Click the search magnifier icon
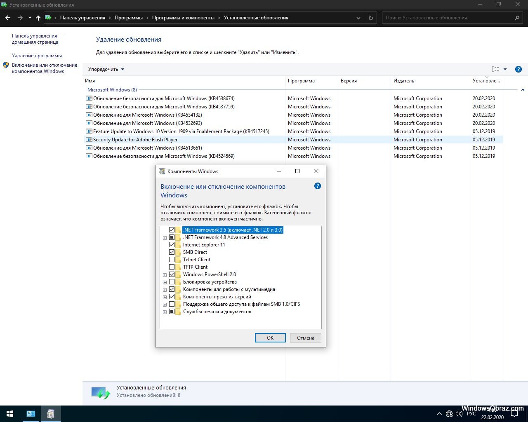 pyautogui.click(x=517, y=18)
